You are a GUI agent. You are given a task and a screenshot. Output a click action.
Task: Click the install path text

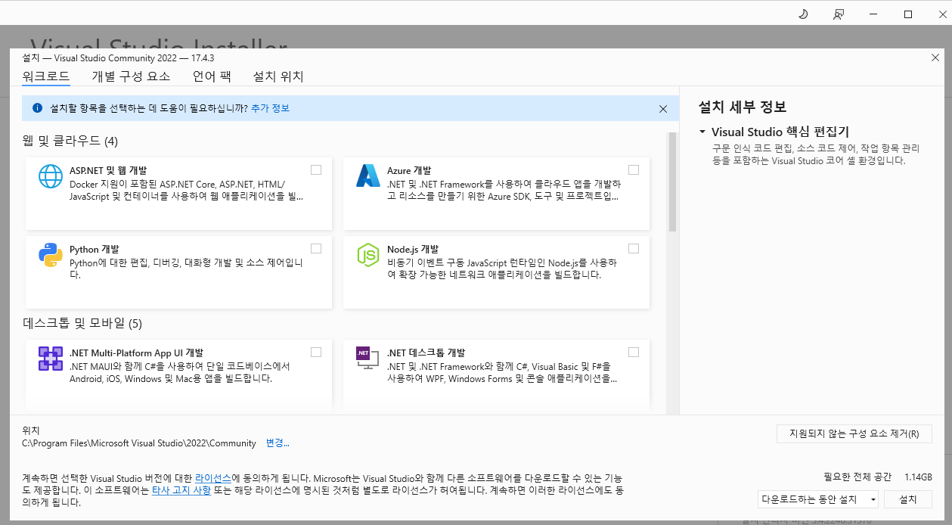(139, 443)
